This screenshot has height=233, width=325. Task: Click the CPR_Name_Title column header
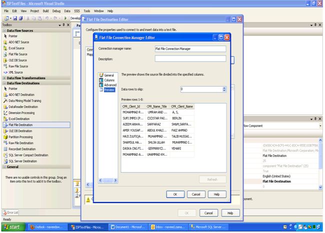point(157,106)
